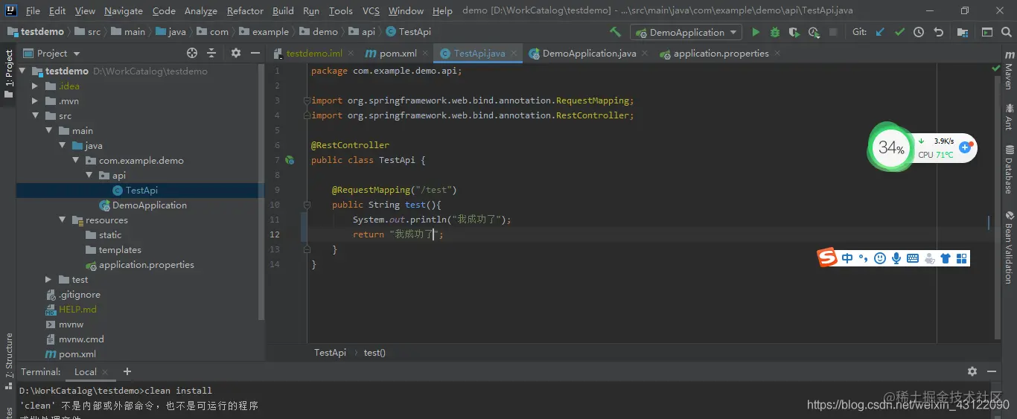Screen dimensions: 1017x419
Task: Start debugging with the bug icon
Action: coord(775,32)
